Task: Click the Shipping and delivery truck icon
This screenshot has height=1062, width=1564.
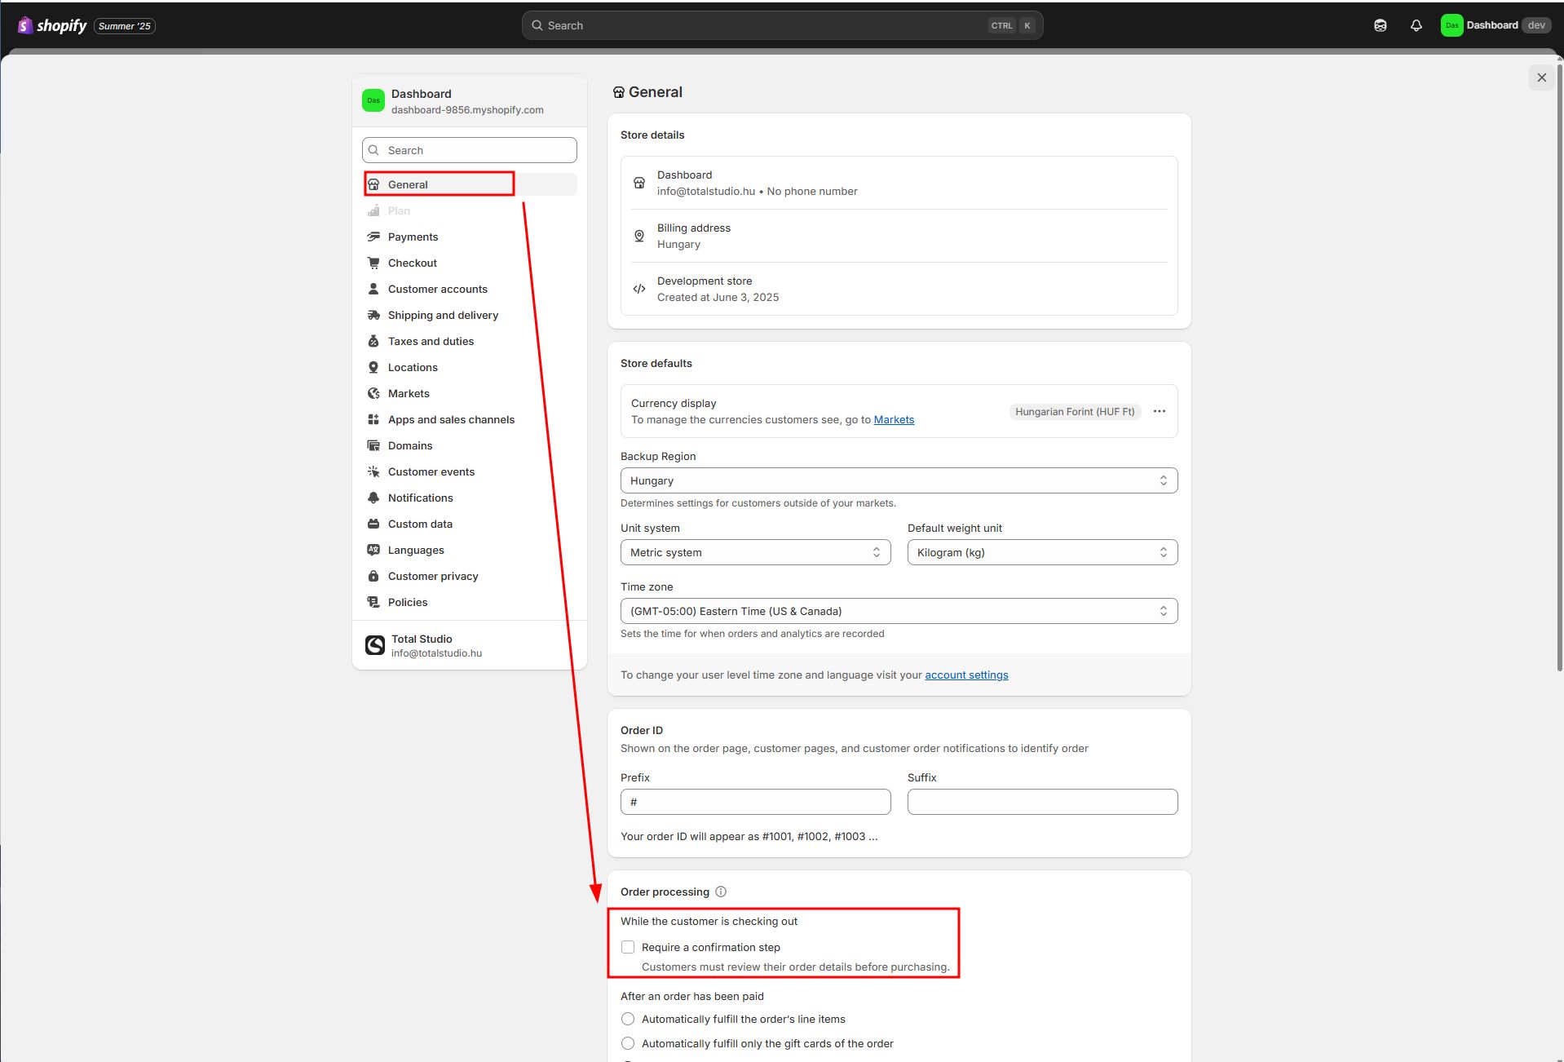Action: pyautogui.click(x=373, y=315)
